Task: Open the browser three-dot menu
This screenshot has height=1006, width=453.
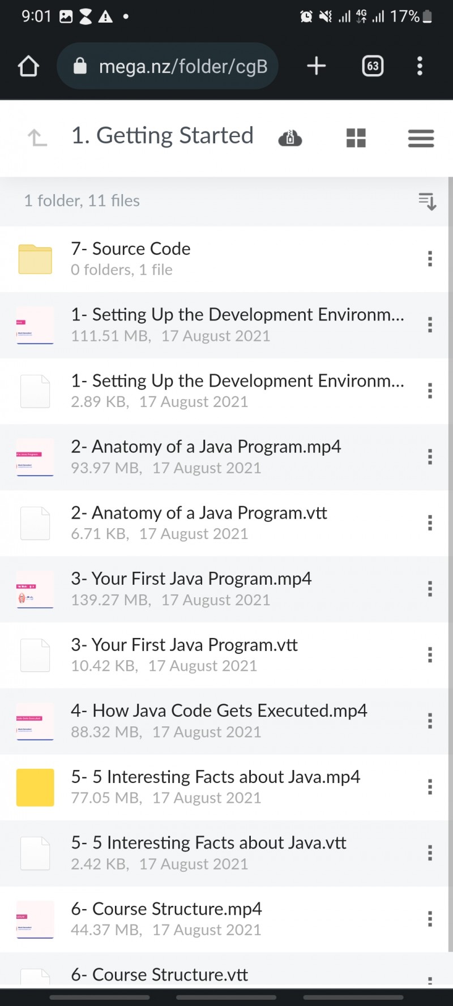Action: (x=420, y=66)
